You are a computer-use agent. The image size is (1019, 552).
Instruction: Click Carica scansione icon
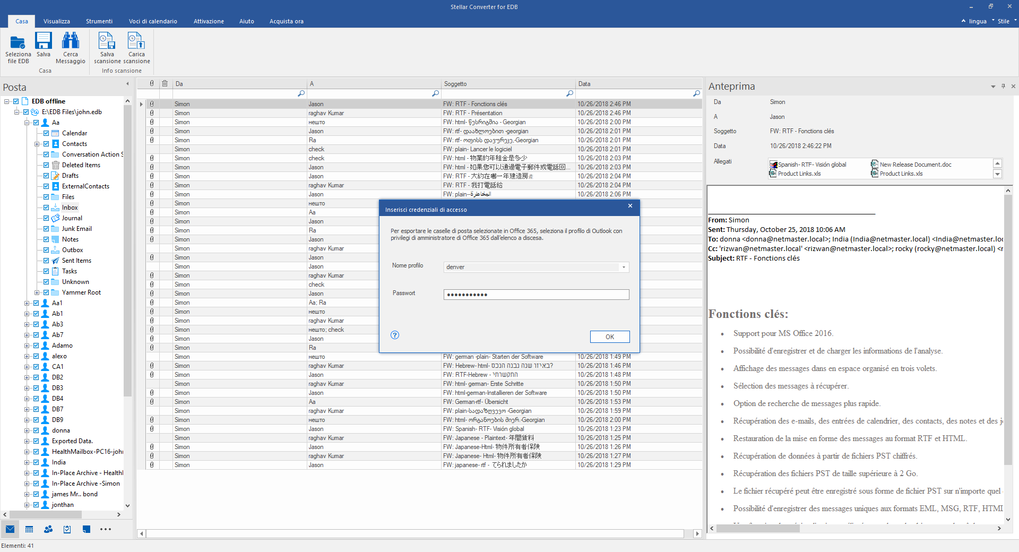click(x=136, y=41)
